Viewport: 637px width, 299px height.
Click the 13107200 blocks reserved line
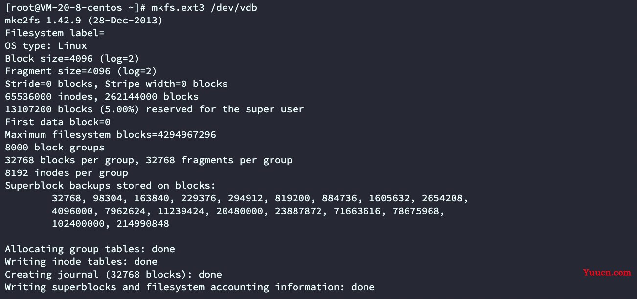click(155, 109)
